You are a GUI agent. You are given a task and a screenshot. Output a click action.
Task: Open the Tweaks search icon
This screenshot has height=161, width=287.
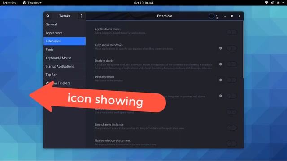[x=48, y=16]
